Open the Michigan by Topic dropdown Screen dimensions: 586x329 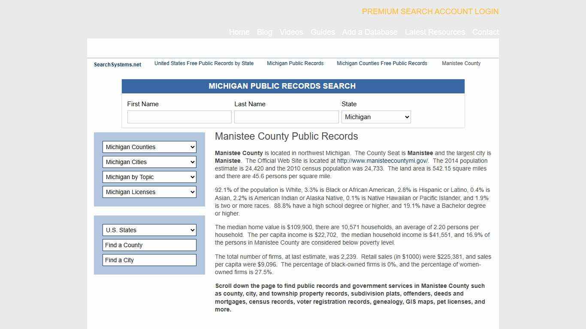149,177
